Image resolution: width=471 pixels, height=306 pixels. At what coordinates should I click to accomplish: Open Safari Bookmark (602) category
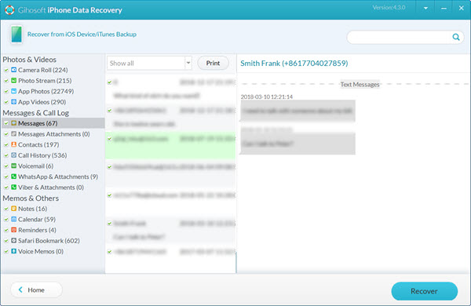49,241
